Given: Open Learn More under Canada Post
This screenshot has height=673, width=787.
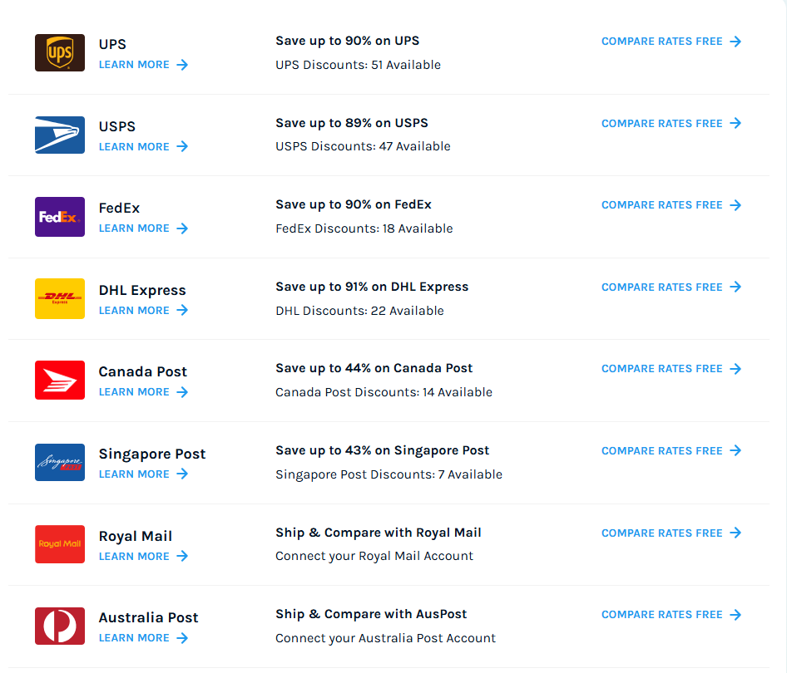Looking at the screenshot, I should point(144,392).
